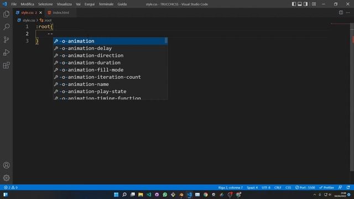Open the Selezione menu
This screenshot has width=354, height=199.
[x=45, y=4]
